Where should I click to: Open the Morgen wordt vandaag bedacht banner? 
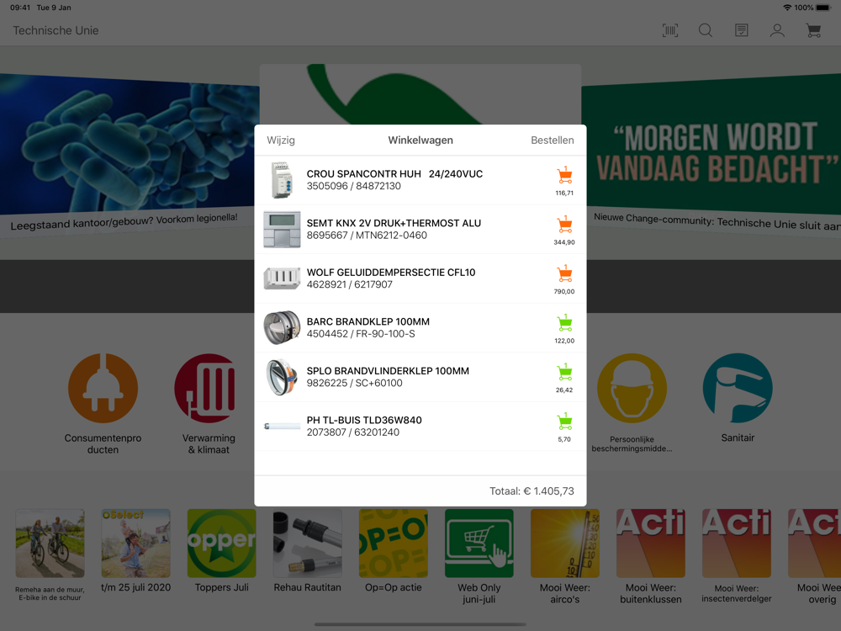(711, 151)
